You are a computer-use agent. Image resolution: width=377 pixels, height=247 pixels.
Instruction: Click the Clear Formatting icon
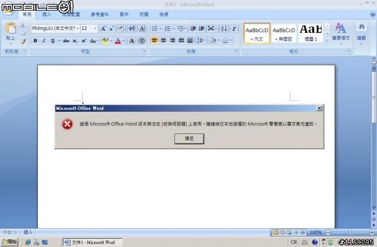coord(121,29)
